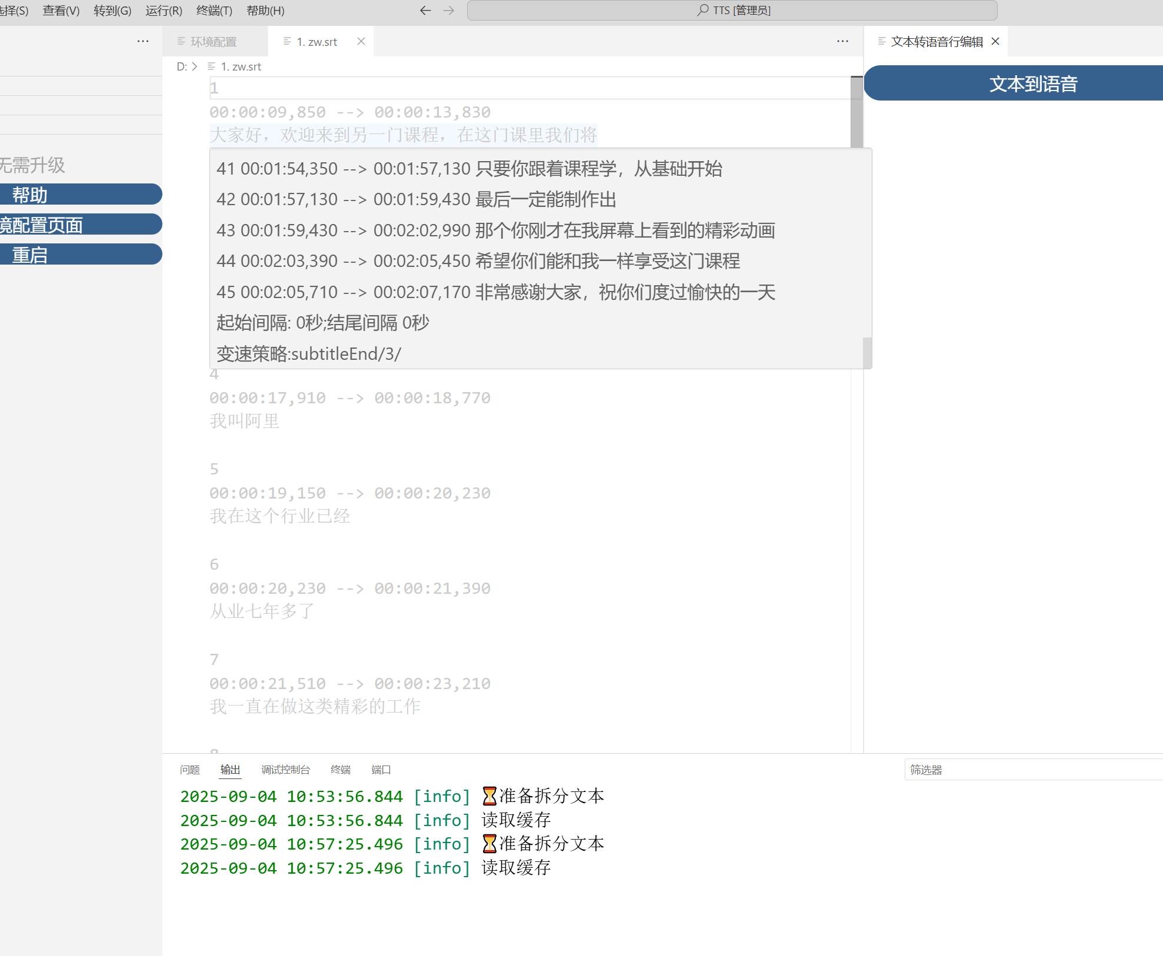
Task: Switch to the 问题 panel tab
Action: click(189, 770)
